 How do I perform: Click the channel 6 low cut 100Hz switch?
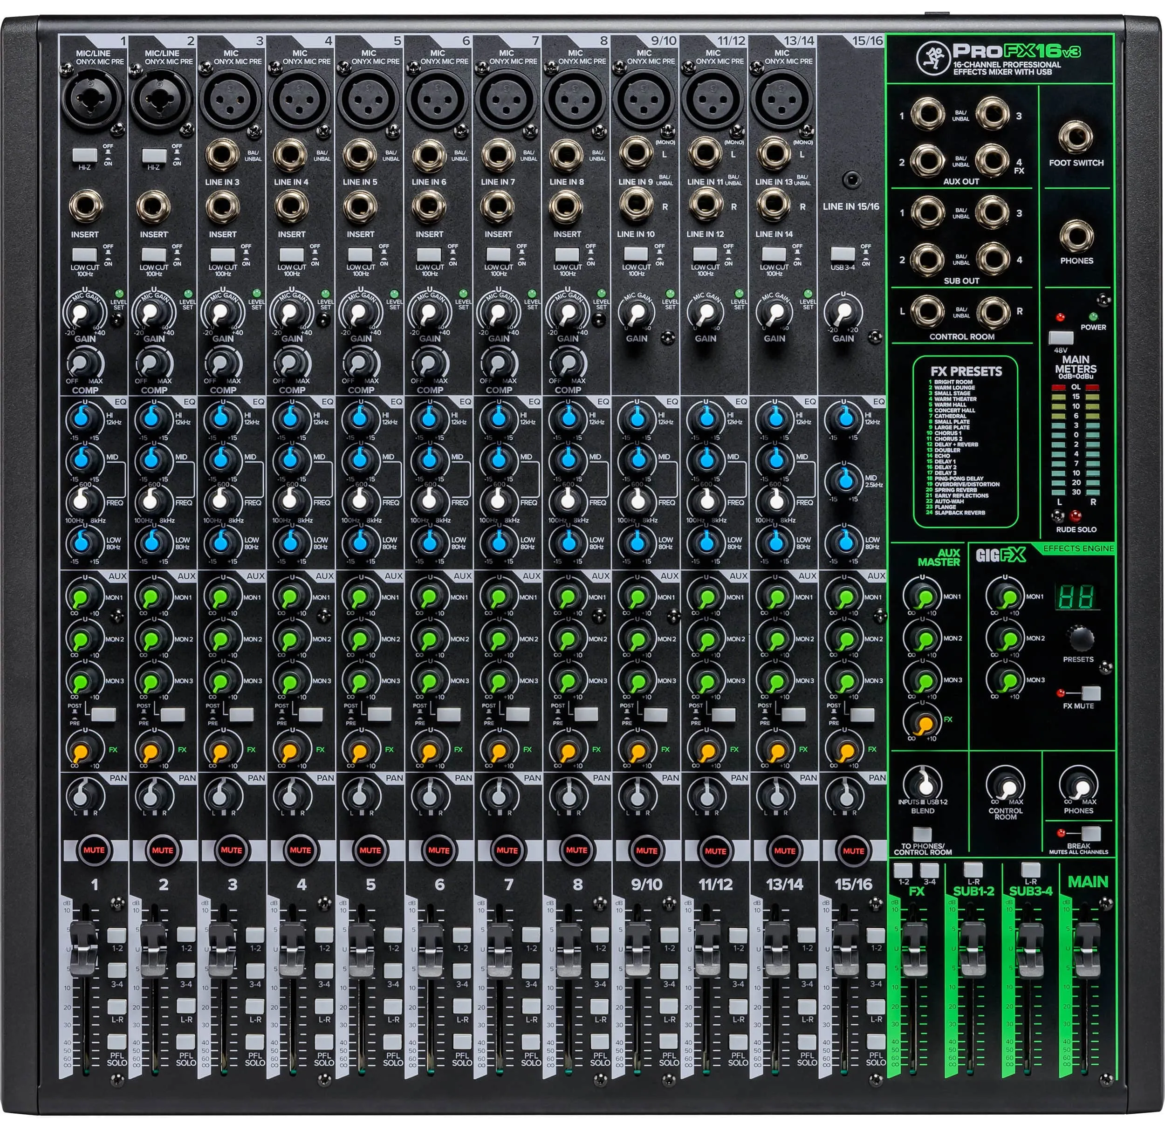[429, 255]
